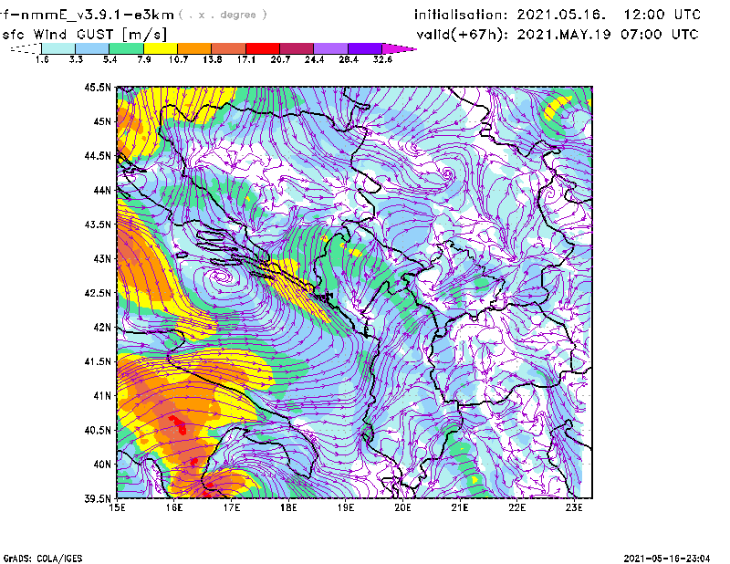Click the light blue legend swatch
The width and height of the screenshot is (730, 564).
tap(92, 48)
